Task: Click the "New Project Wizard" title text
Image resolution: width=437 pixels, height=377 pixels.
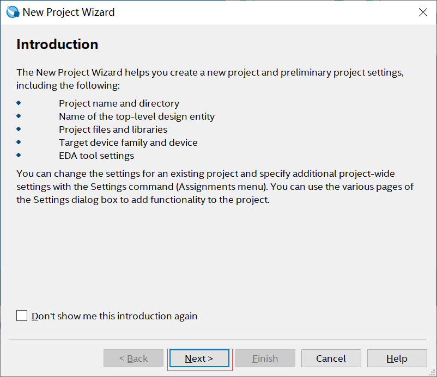Action: pos(69,12)
